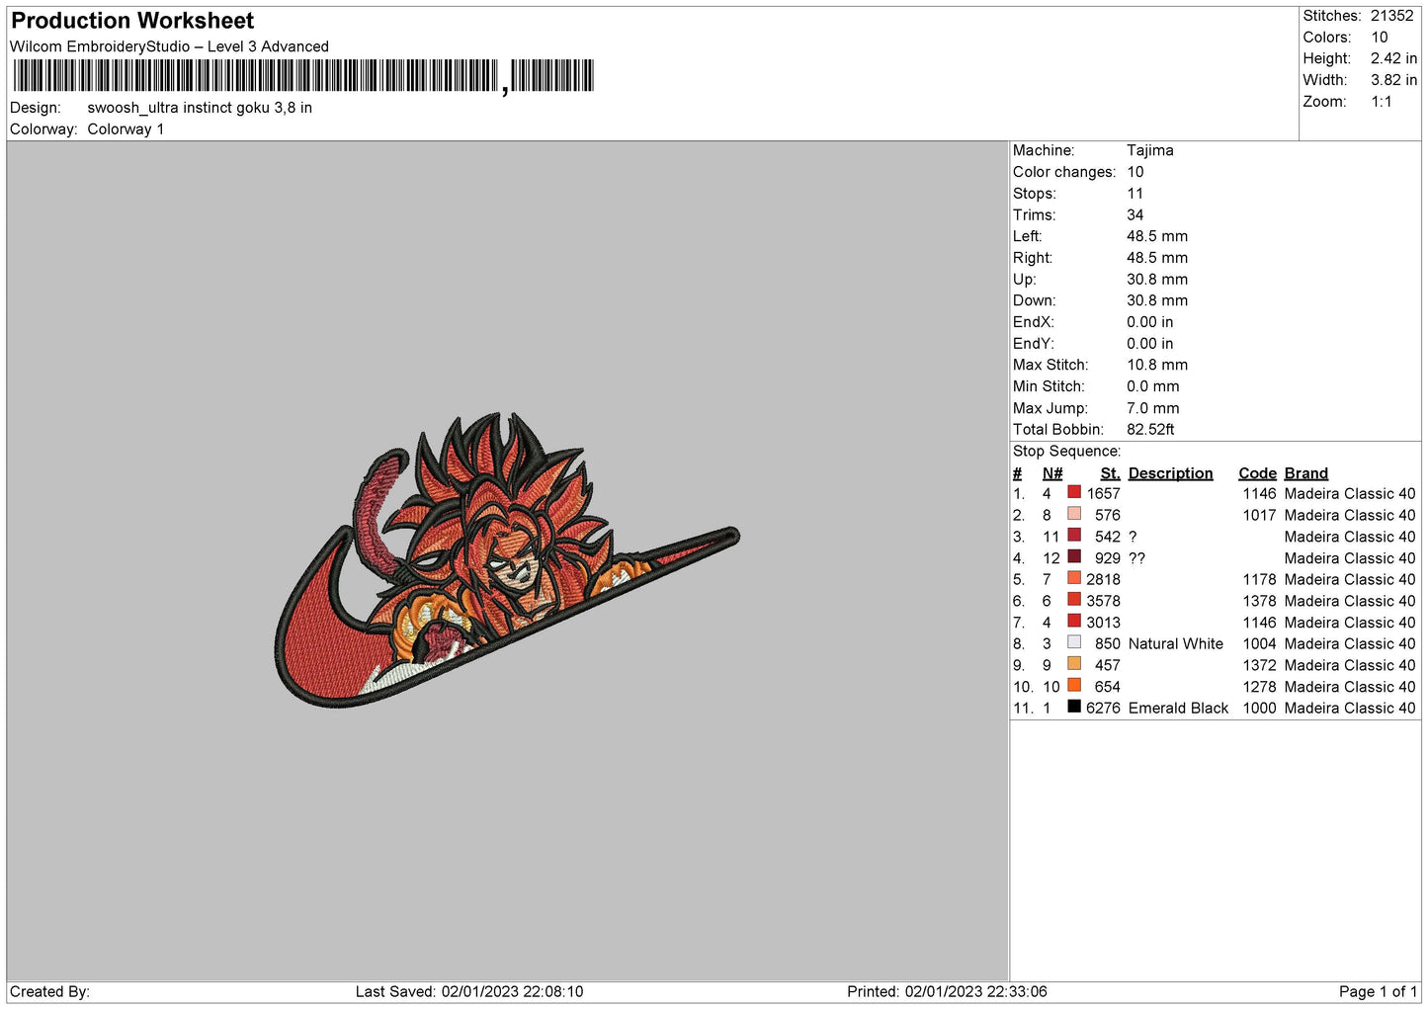Screen dimensions: 1428x1009
Task: Click the Stitches count value 21352
Action: coord(1391,16)
